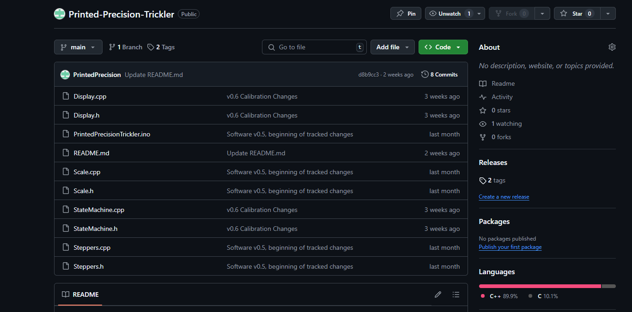Open the Activity link in About
Viewport: 632px width, 312px height.
click(502, 97)
